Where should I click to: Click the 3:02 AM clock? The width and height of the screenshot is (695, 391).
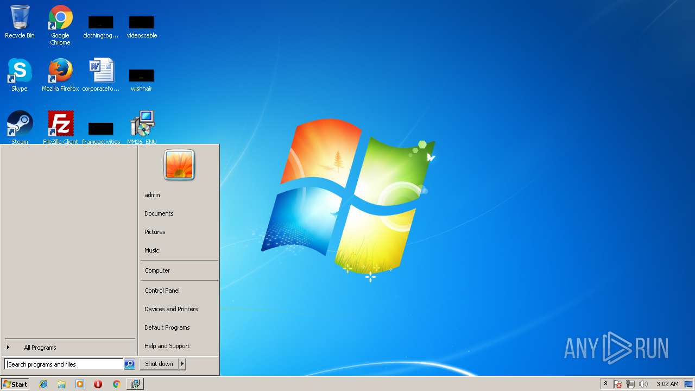667,384
